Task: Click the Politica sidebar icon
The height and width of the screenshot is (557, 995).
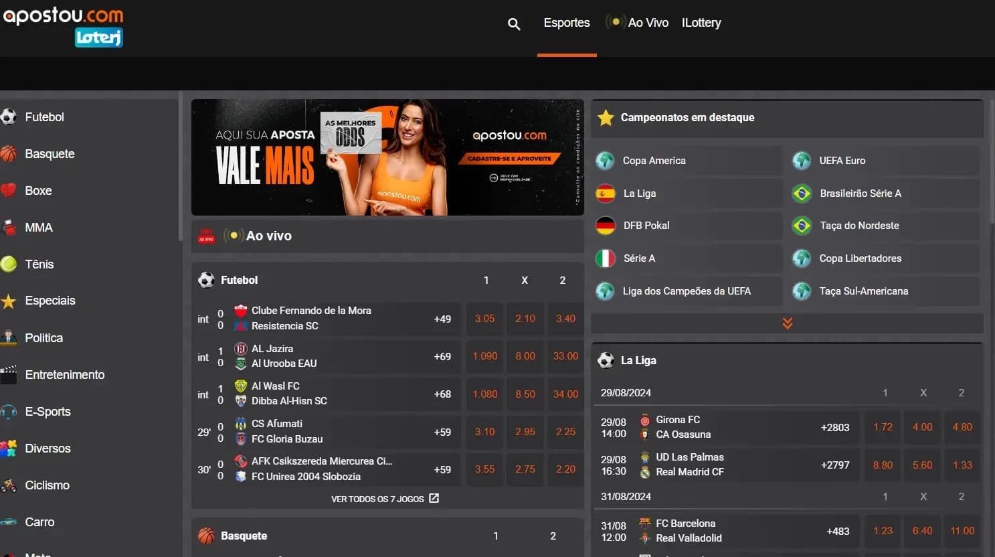Action: [x=8, y=337]
